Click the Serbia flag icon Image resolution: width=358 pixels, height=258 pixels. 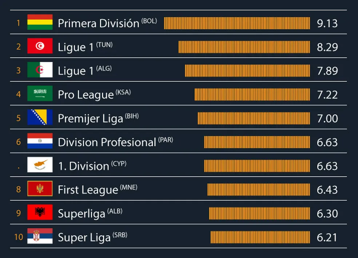click(x=40, y=236)
